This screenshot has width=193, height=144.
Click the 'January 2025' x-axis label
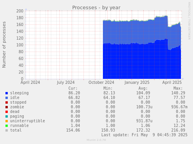[137, 82]
